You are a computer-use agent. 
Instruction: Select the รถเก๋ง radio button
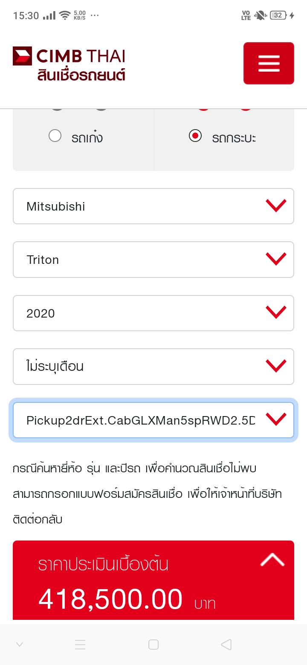click(x=55, y=136)
